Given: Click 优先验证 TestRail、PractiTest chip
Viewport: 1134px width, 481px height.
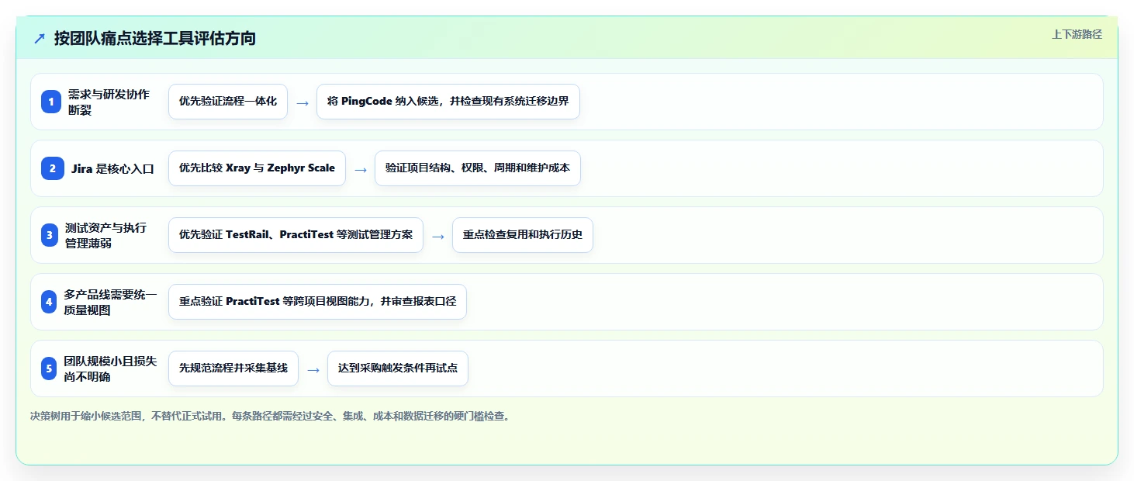Looking at the screenshot, I should (x=296, y=235).
